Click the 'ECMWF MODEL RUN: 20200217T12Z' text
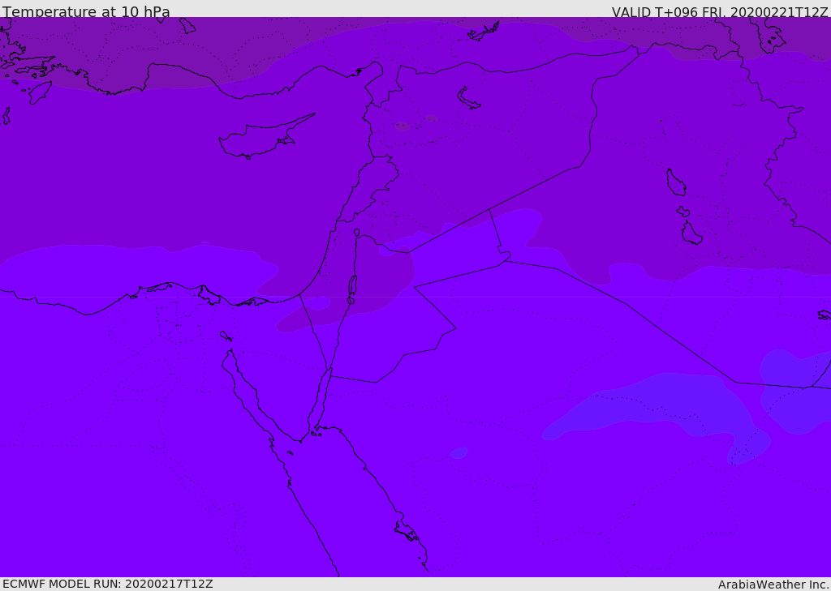This screenshot has height=591, width=831. point(108,584)
